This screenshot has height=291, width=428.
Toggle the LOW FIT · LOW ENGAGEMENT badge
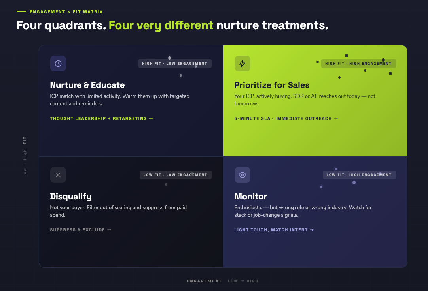[175, 175]
